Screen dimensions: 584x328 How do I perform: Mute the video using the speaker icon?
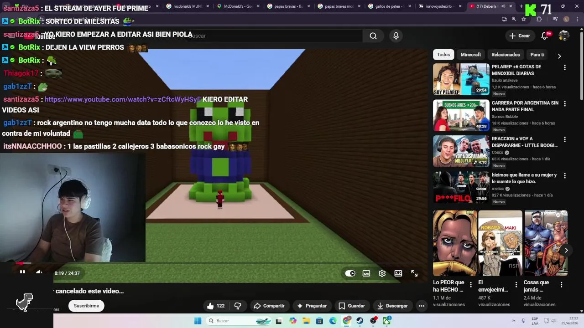pos(39,273)
